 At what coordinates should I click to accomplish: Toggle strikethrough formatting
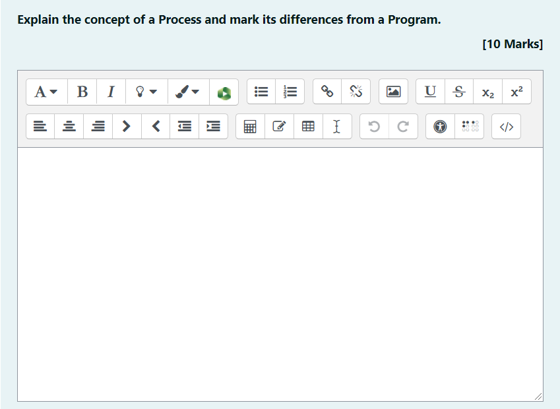coord(459,92)
